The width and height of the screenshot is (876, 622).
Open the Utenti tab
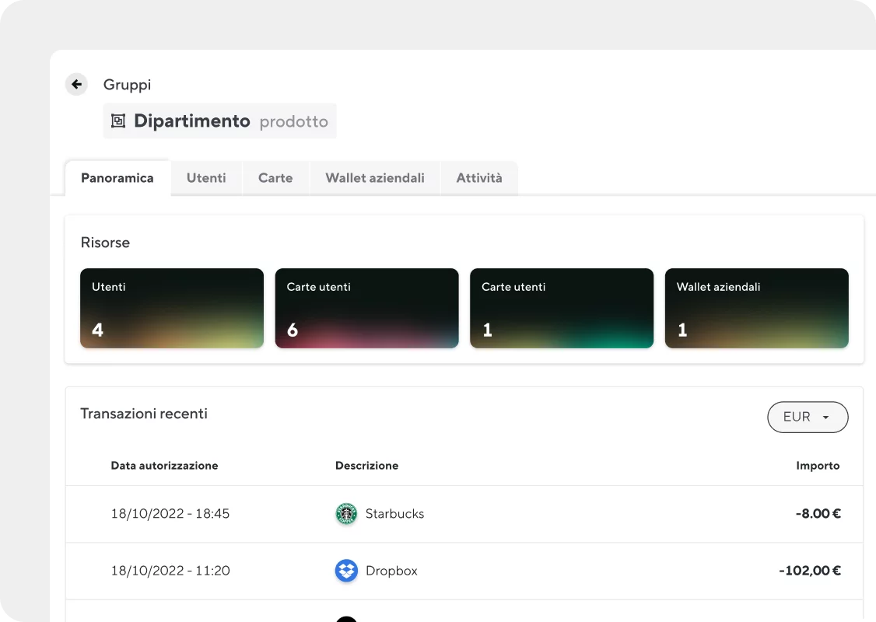coord(206,178)
